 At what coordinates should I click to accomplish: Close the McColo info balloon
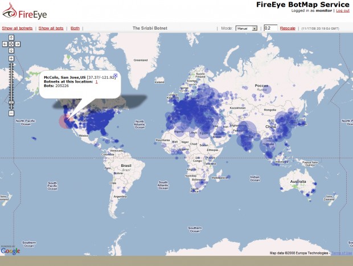point(116,75)
